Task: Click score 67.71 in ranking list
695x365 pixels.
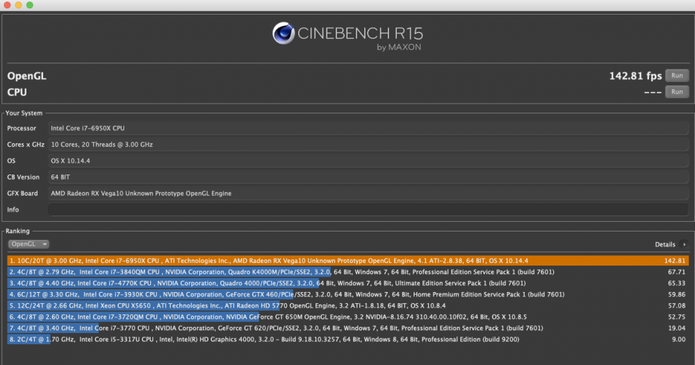Action: tap(676, 272)
